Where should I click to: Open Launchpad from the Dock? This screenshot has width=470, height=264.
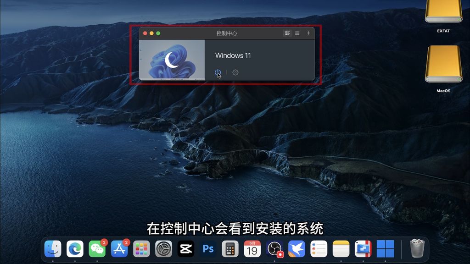(141, 249)
